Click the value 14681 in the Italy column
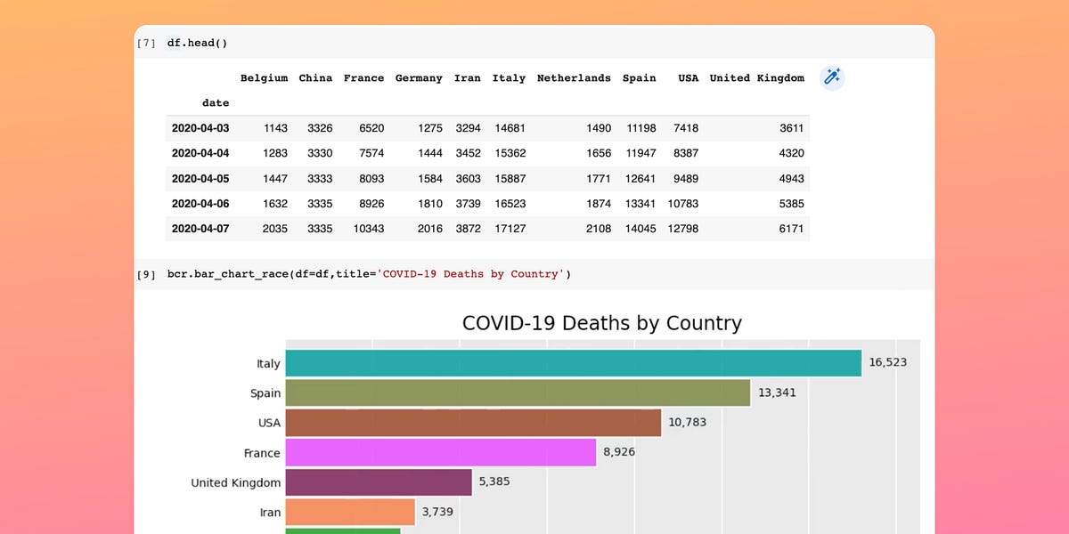 (510, 127)
